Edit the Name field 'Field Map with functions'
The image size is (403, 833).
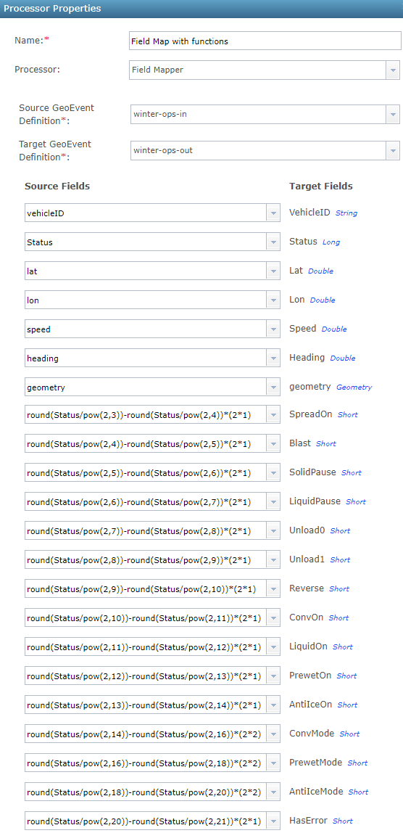coord(265,41)
